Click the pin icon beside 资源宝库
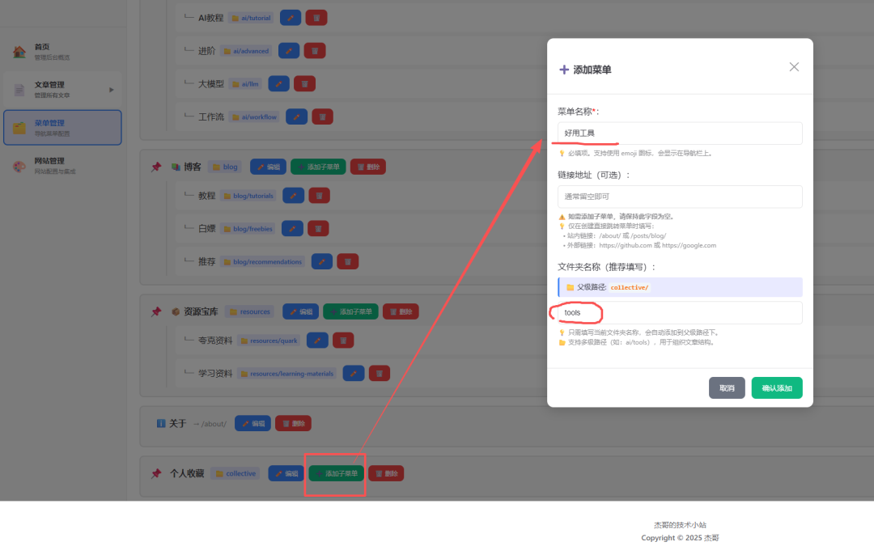The width and height of the screenshot is (874, 559). pyautogui.click(x=156, y=311)
